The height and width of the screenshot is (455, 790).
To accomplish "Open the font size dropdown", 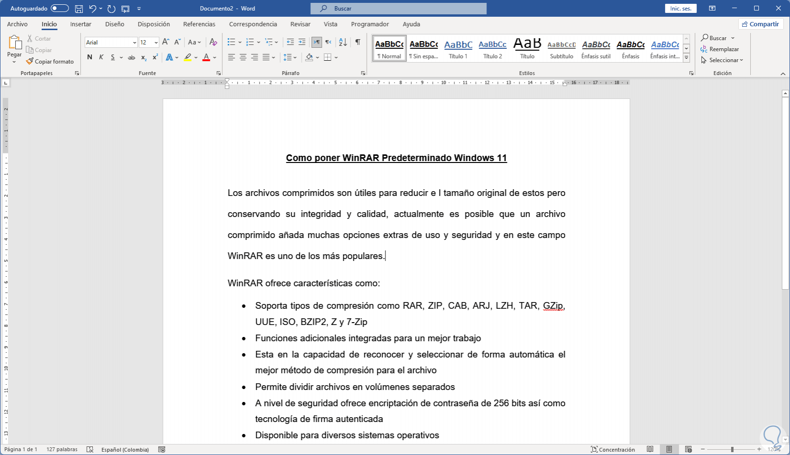I will tap(156, 43).
